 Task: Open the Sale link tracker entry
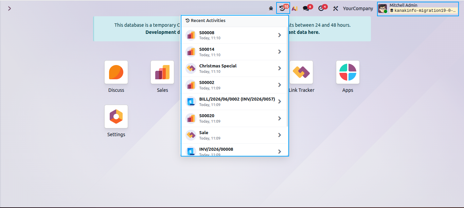(x=234, y=135)
